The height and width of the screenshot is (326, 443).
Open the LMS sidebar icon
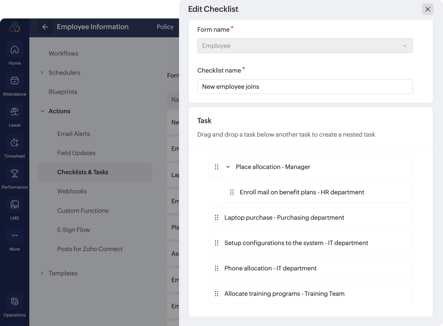14,205
